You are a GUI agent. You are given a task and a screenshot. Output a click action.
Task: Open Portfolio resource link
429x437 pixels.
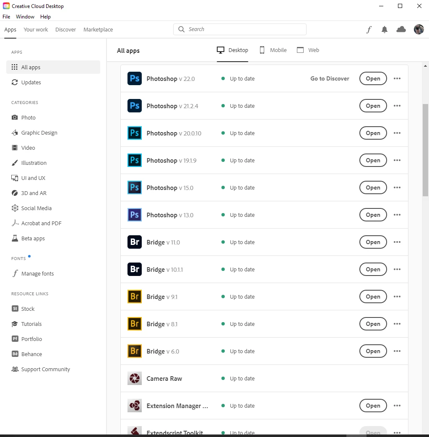click(27, 339)
